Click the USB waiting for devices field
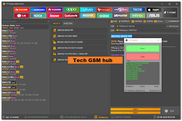 (140, 26)
